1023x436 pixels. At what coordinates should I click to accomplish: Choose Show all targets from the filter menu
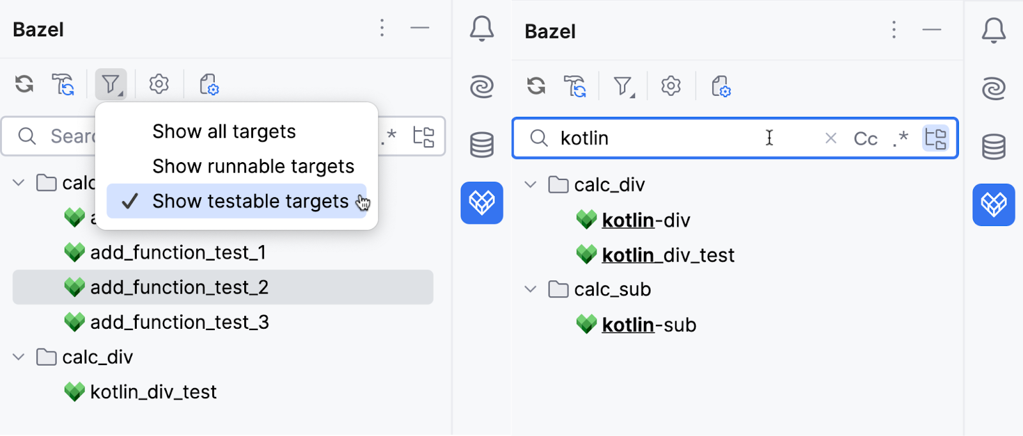pyautogui.click(x=224, y=132)
